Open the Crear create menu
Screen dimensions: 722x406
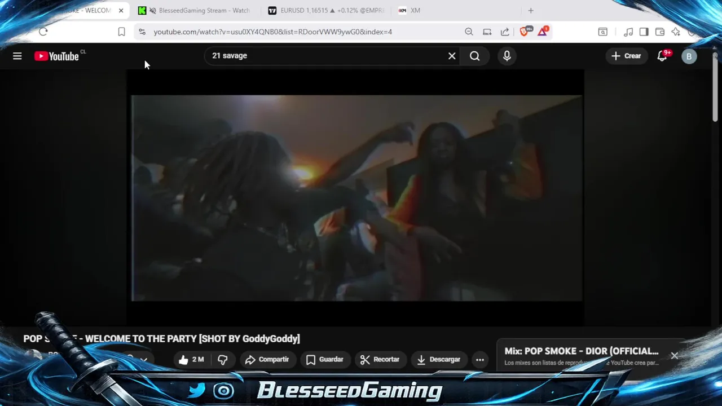627,56
